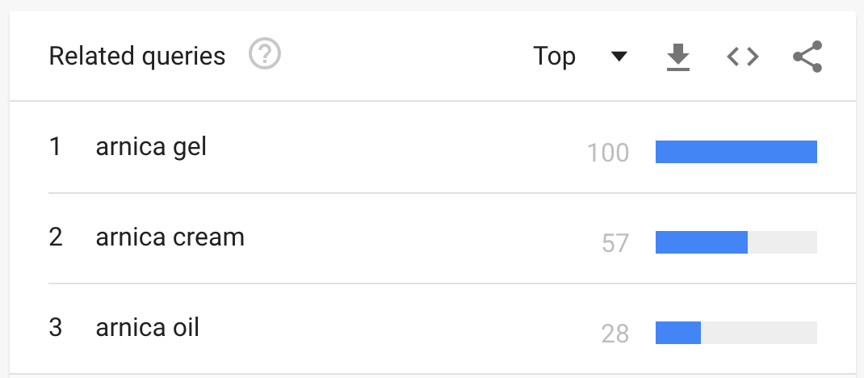Click the 100 score value

pos(608,153)
